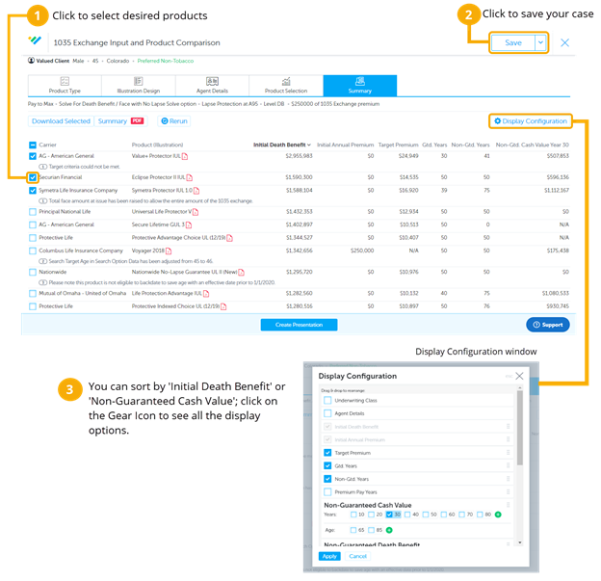
Task: Check Age 65 in Non-Guaranteed Cash Value
Action: 353,530
